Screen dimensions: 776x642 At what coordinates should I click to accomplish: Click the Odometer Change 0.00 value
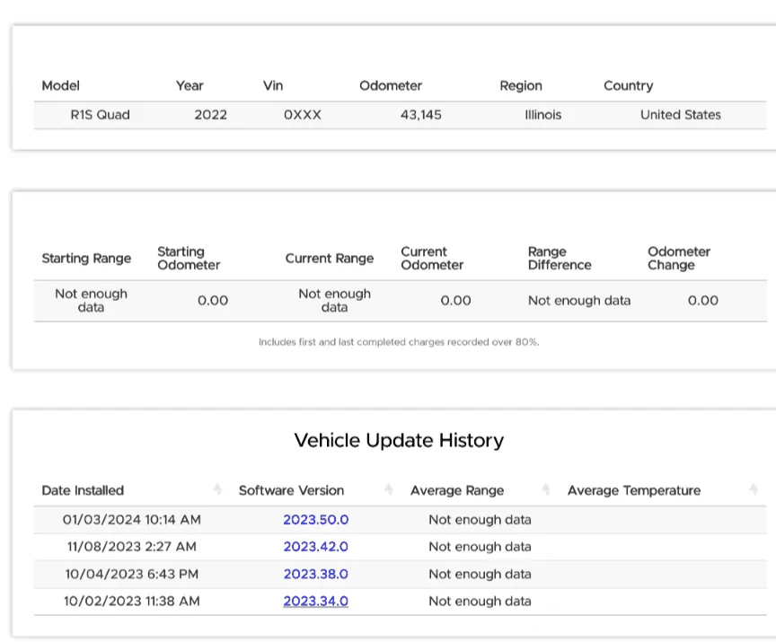702,301
